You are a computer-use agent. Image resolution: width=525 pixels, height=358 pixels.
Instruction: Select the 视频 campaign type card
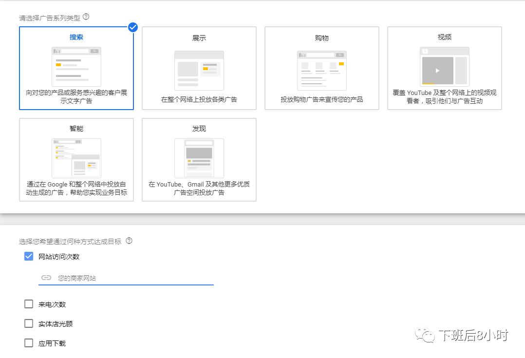(444, 68)
